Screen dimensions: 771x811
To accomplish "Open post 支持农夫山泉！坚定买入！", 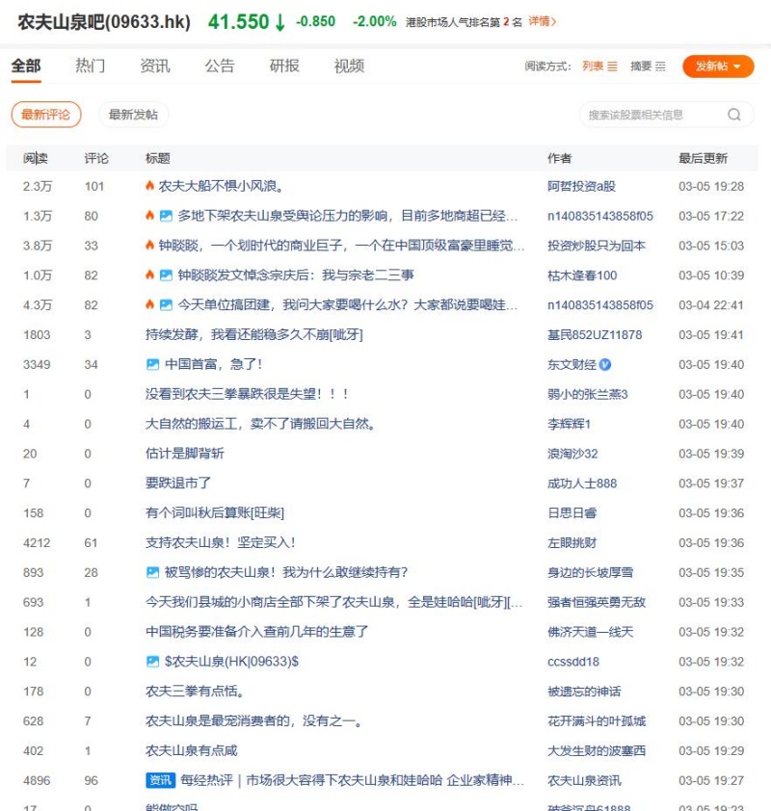I will pyautogui.click(x=221, y=543).
